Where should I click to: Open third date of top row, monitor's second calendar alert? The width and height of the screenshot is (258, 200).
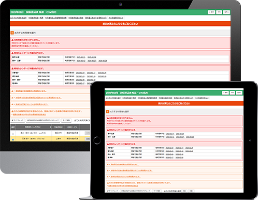[102, 73]
